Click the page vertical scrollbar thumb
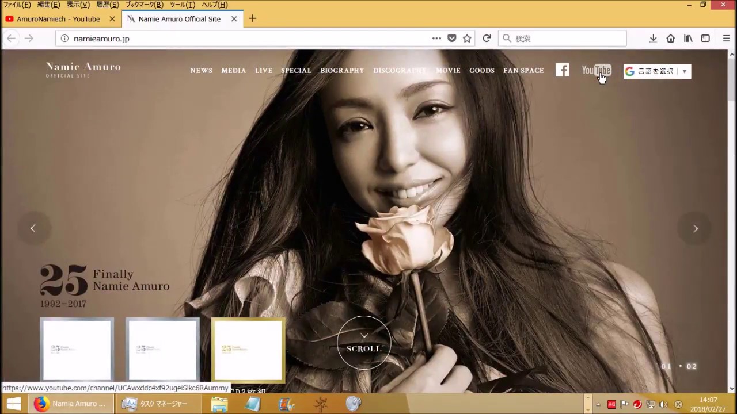Image resolution: width=737 pixels, height=414 pixels. tap(732, 80)
